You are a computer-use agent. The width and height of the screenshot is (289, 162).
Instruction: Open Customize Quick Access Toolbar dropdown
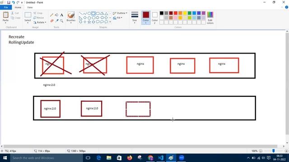(x=22, y=3)
